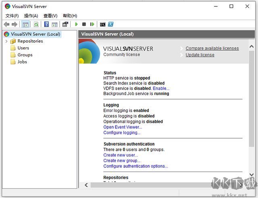The width and height of the screenshot is (258, 198).
Task: Click the Forward arrow toolbar icon
Action: (15, 25)
